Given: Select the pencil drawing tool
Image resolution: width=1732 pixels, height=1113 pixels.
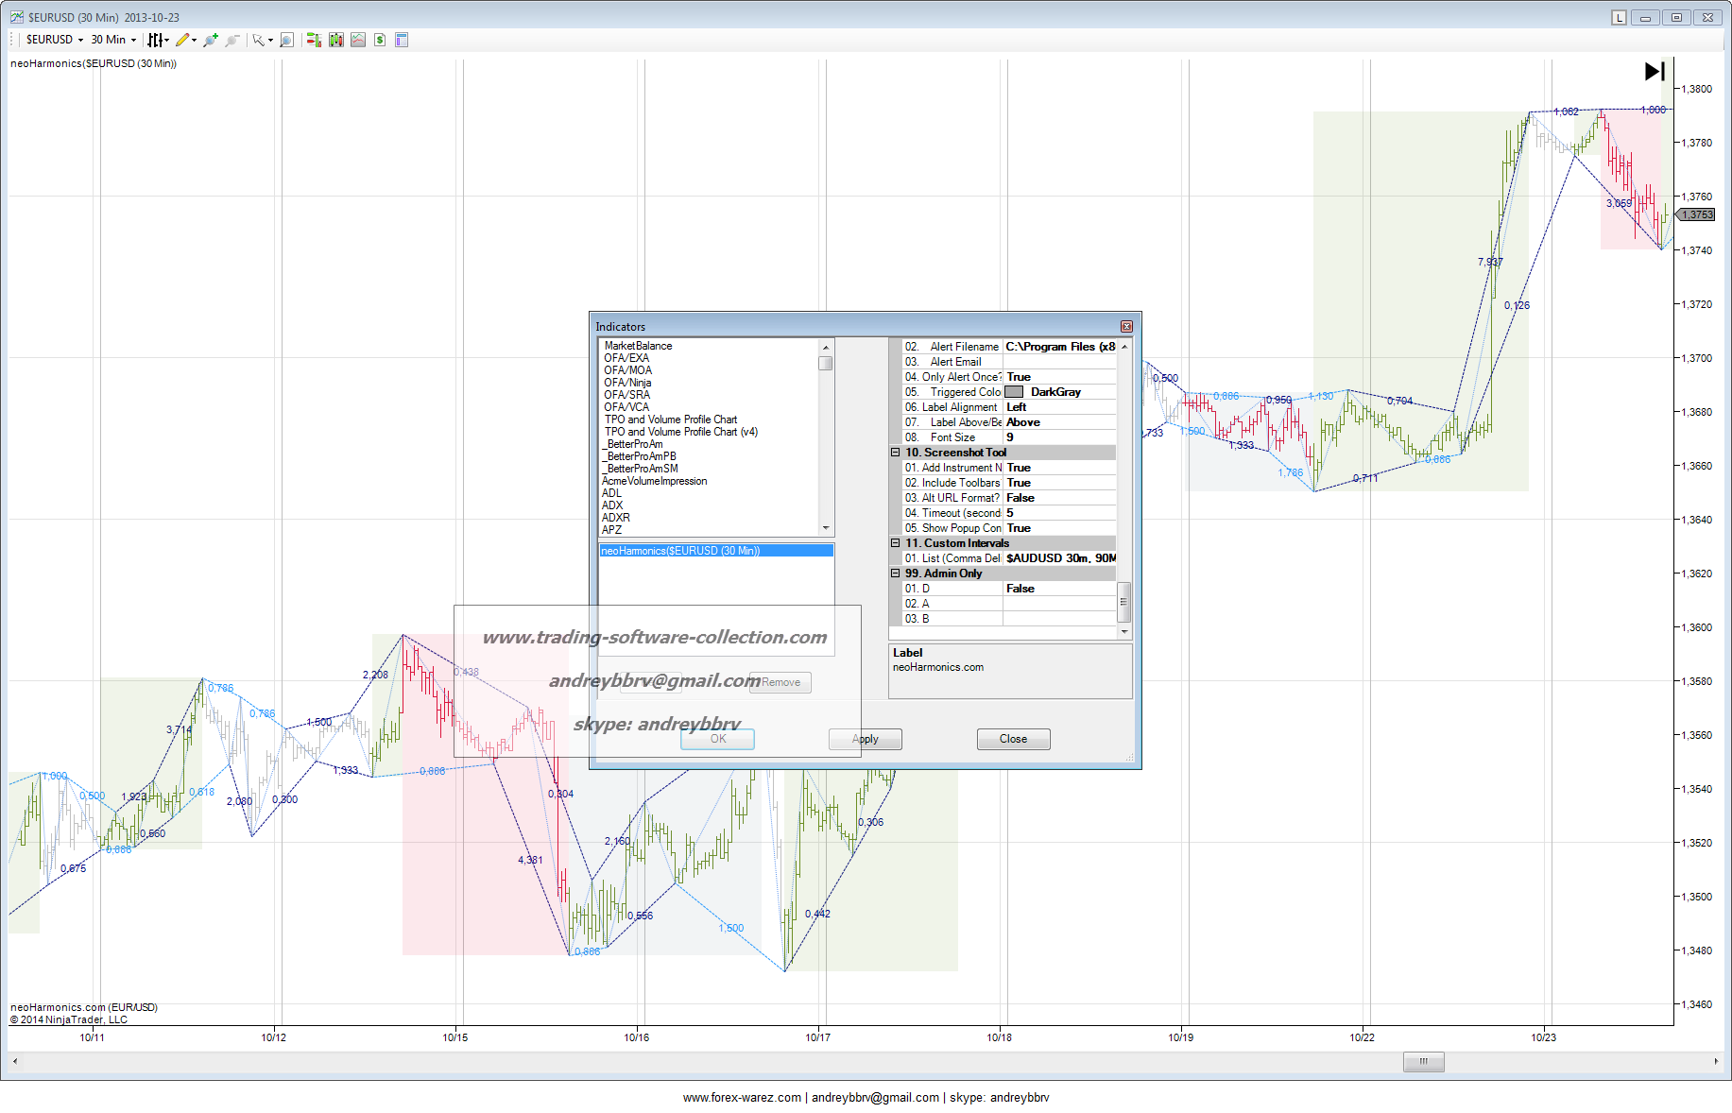Looking at the screenshot, I should pyautogui.click(x=182, y=40).
